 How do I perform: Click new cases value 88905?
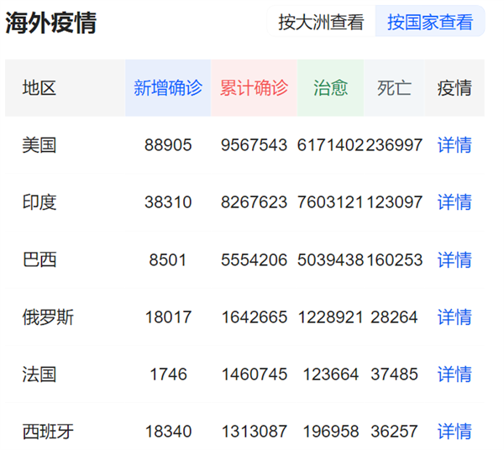[168, 145]
